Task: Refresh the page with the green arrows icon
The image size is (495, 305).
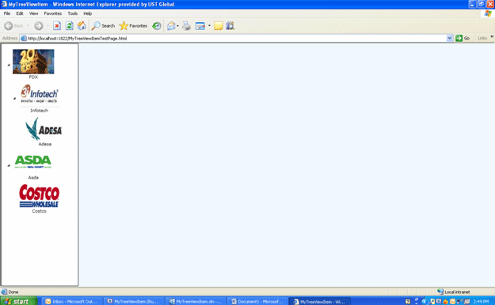Action: 70,26
